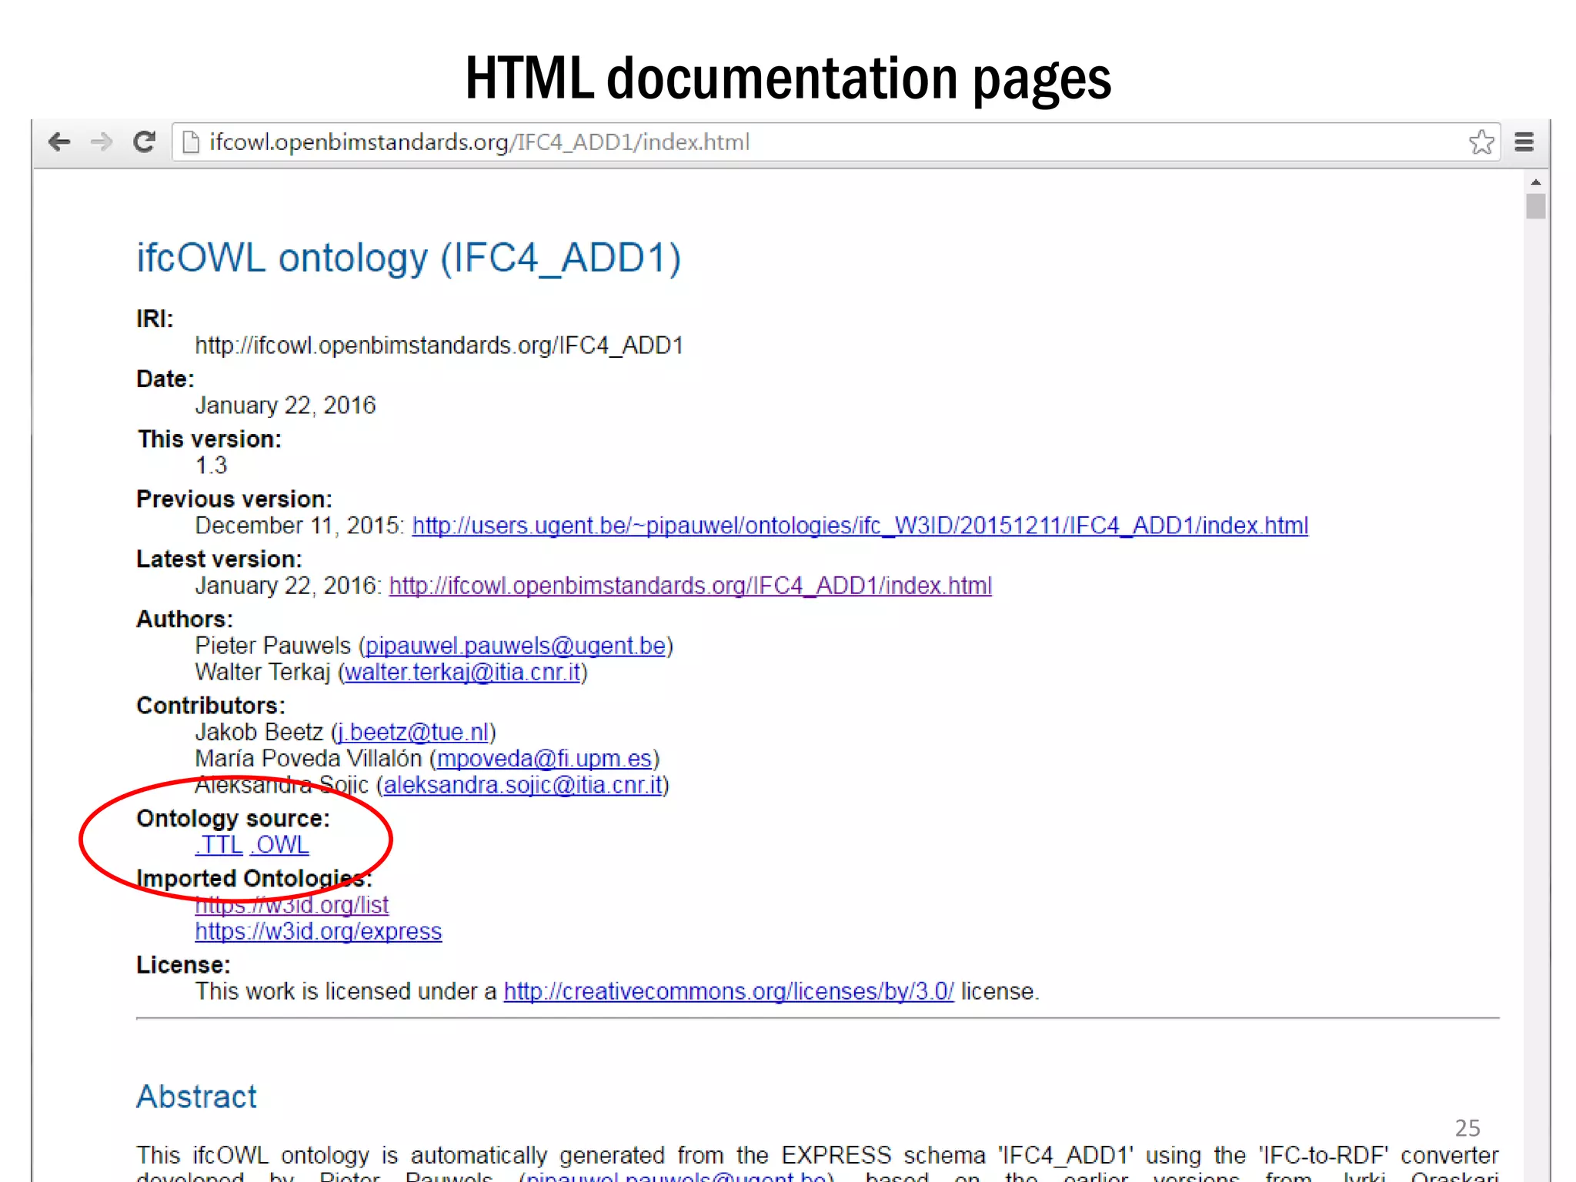Screen dimensions: 1576x1182
Task: Click the browser forward arrow
Action: click(101, 142)
